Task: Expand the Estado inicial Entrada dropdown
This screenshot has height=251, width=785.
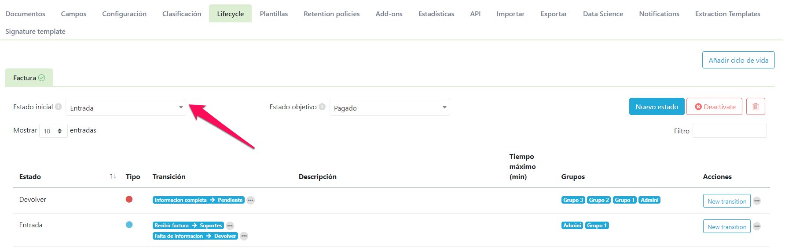Action: [x=126, y=108]
